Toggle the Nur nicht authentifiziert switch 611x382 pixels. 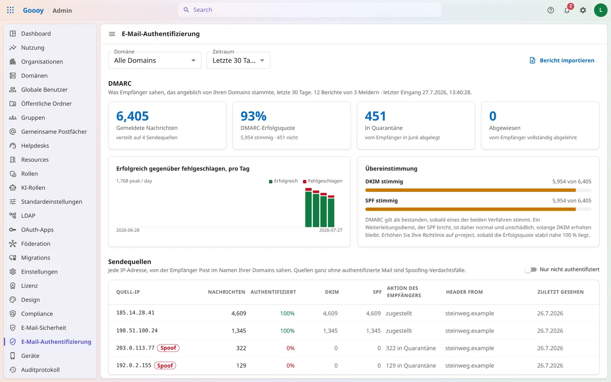tap(530, 270)
